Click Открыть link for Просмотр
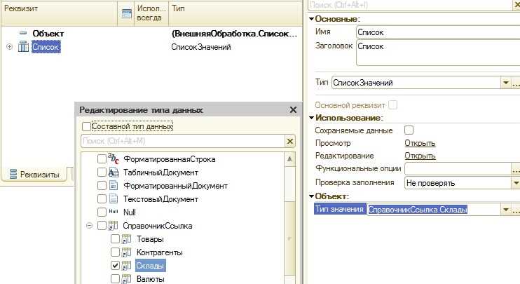Image resolution: width=520 pixels, height=284 pixels. 420,143
